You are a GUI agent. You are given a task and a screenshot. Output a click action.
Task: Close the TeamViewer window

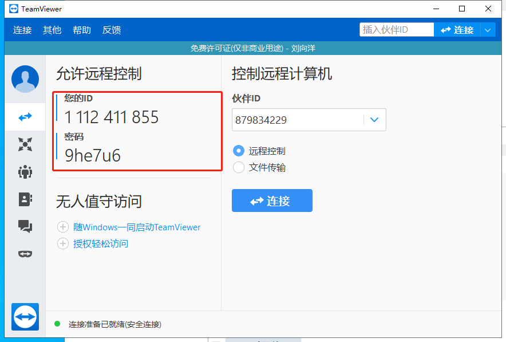tap(488, 9)
